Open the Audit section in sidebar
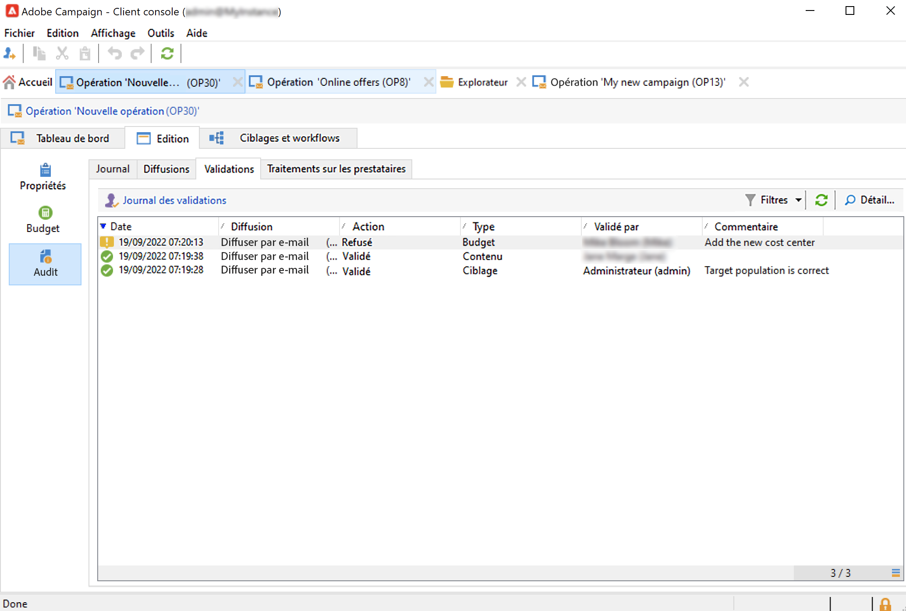906x611 pixels. (45, 263)
